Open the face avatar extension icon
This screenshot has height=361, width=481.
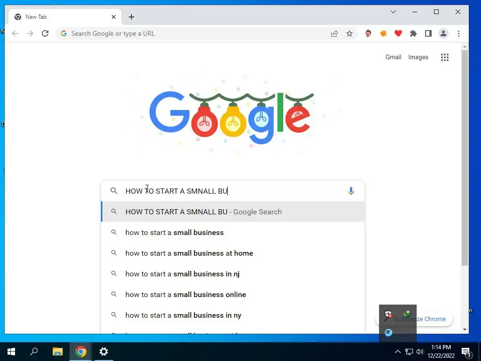[x=368, y=33]
